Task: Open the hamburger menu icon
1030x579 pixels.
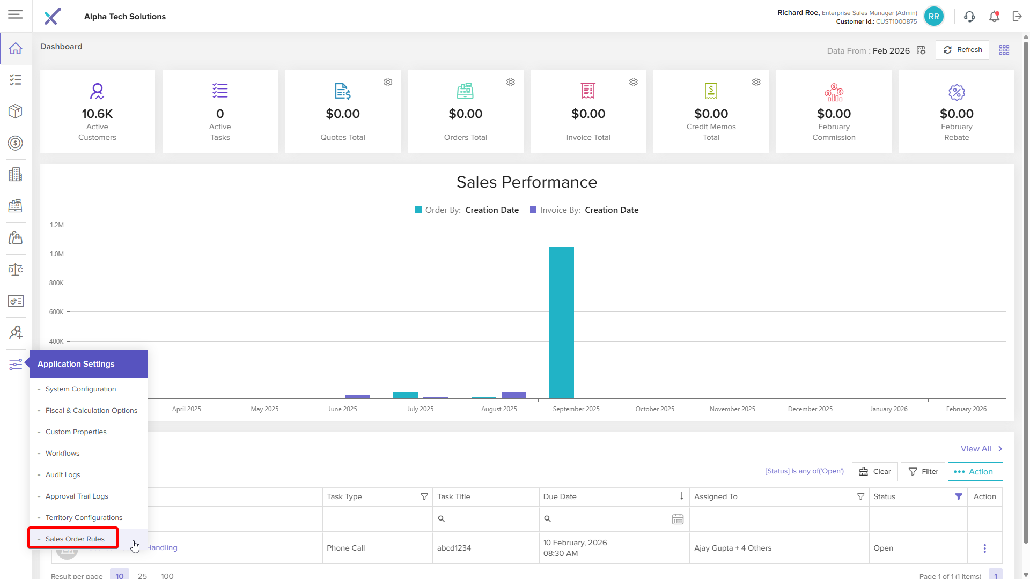Action: [x=16, y=14]
